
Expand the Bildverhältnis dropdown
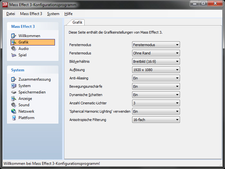coord(156,61)
